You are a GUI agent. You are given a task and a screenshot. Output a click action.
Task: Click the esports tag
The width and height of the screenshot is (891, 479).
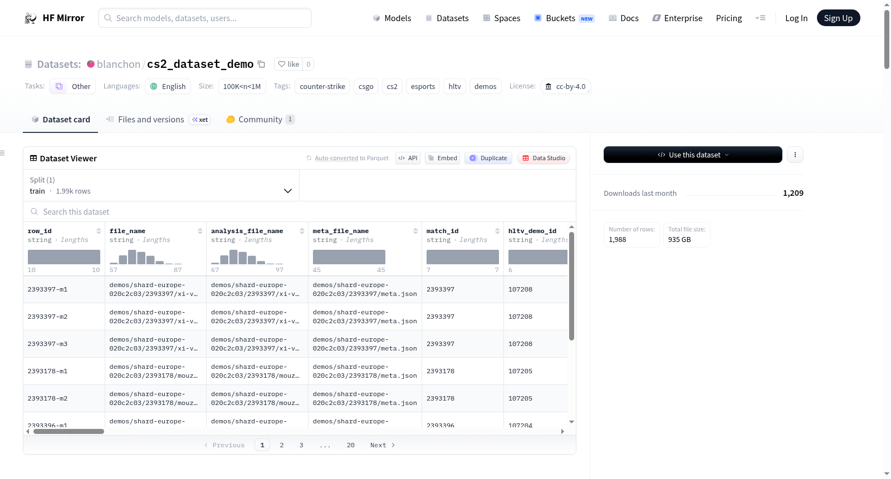point(423,86)
